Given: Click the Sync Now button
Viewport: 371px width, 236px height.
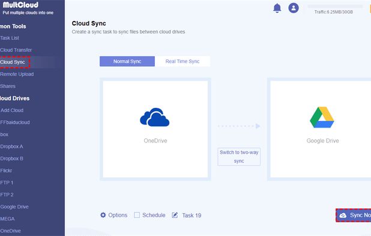Looking at the screenshot, I should point(354,215).
